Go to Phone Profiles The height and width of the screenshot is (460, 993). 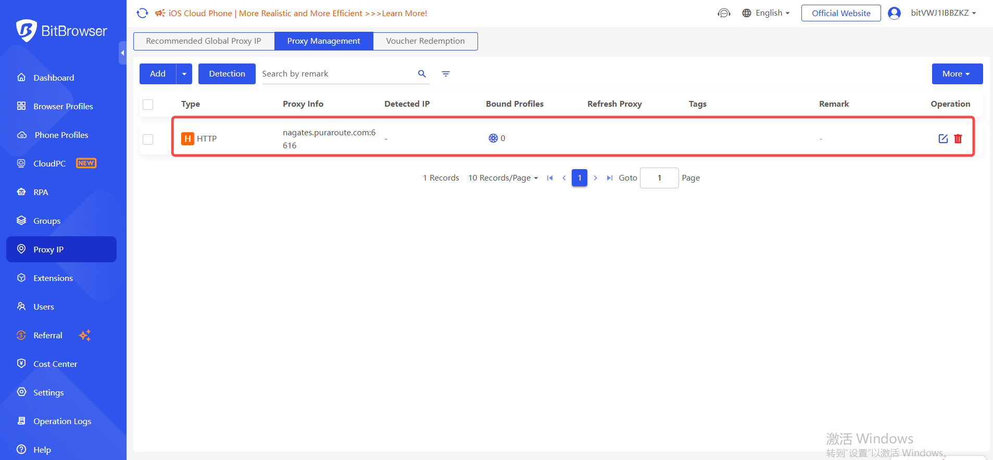point(61,135)
